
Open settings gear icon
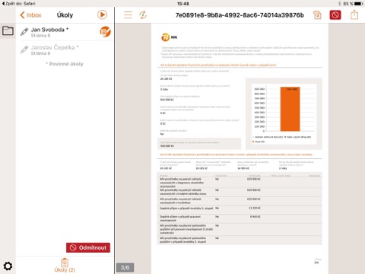coord(8,266)
